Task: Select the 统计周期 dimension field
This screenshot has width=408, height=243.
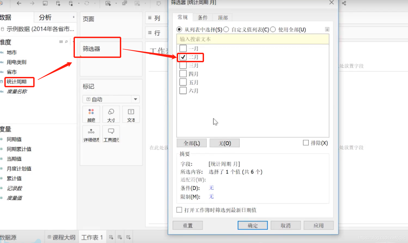Action: (17, 82)
